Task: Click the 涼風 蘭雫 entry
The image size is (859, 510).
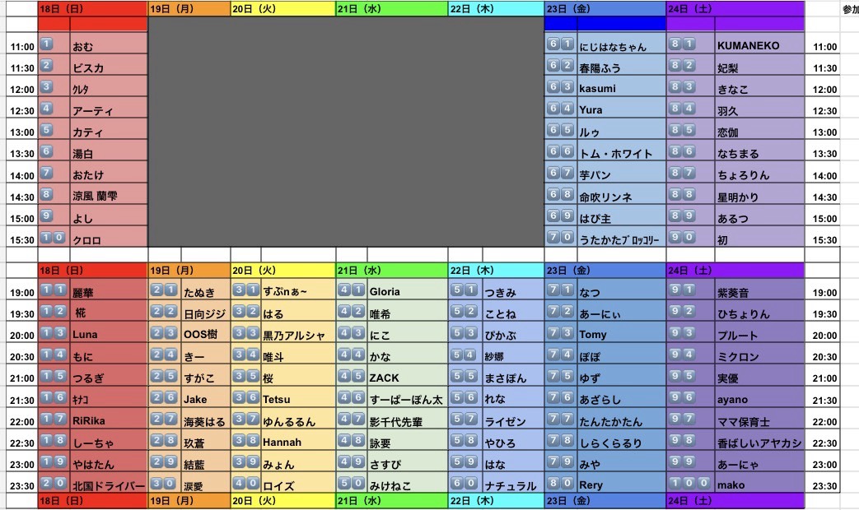Action: (x=109, y=193)
